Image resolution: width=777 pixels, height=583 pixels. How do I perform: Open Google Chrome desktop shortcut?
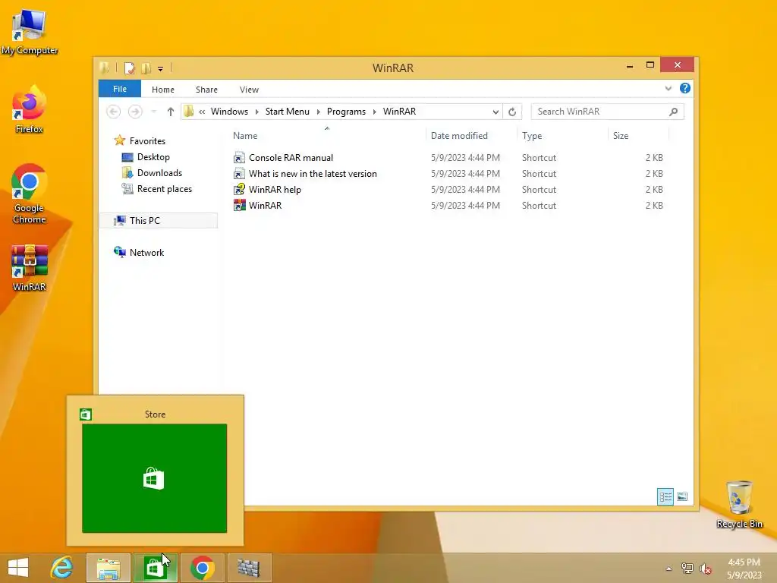(30, 194)
